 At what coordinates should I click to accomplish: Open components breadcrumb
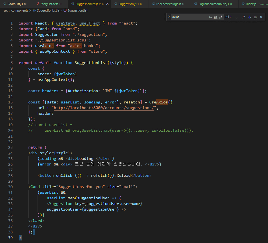20,11
